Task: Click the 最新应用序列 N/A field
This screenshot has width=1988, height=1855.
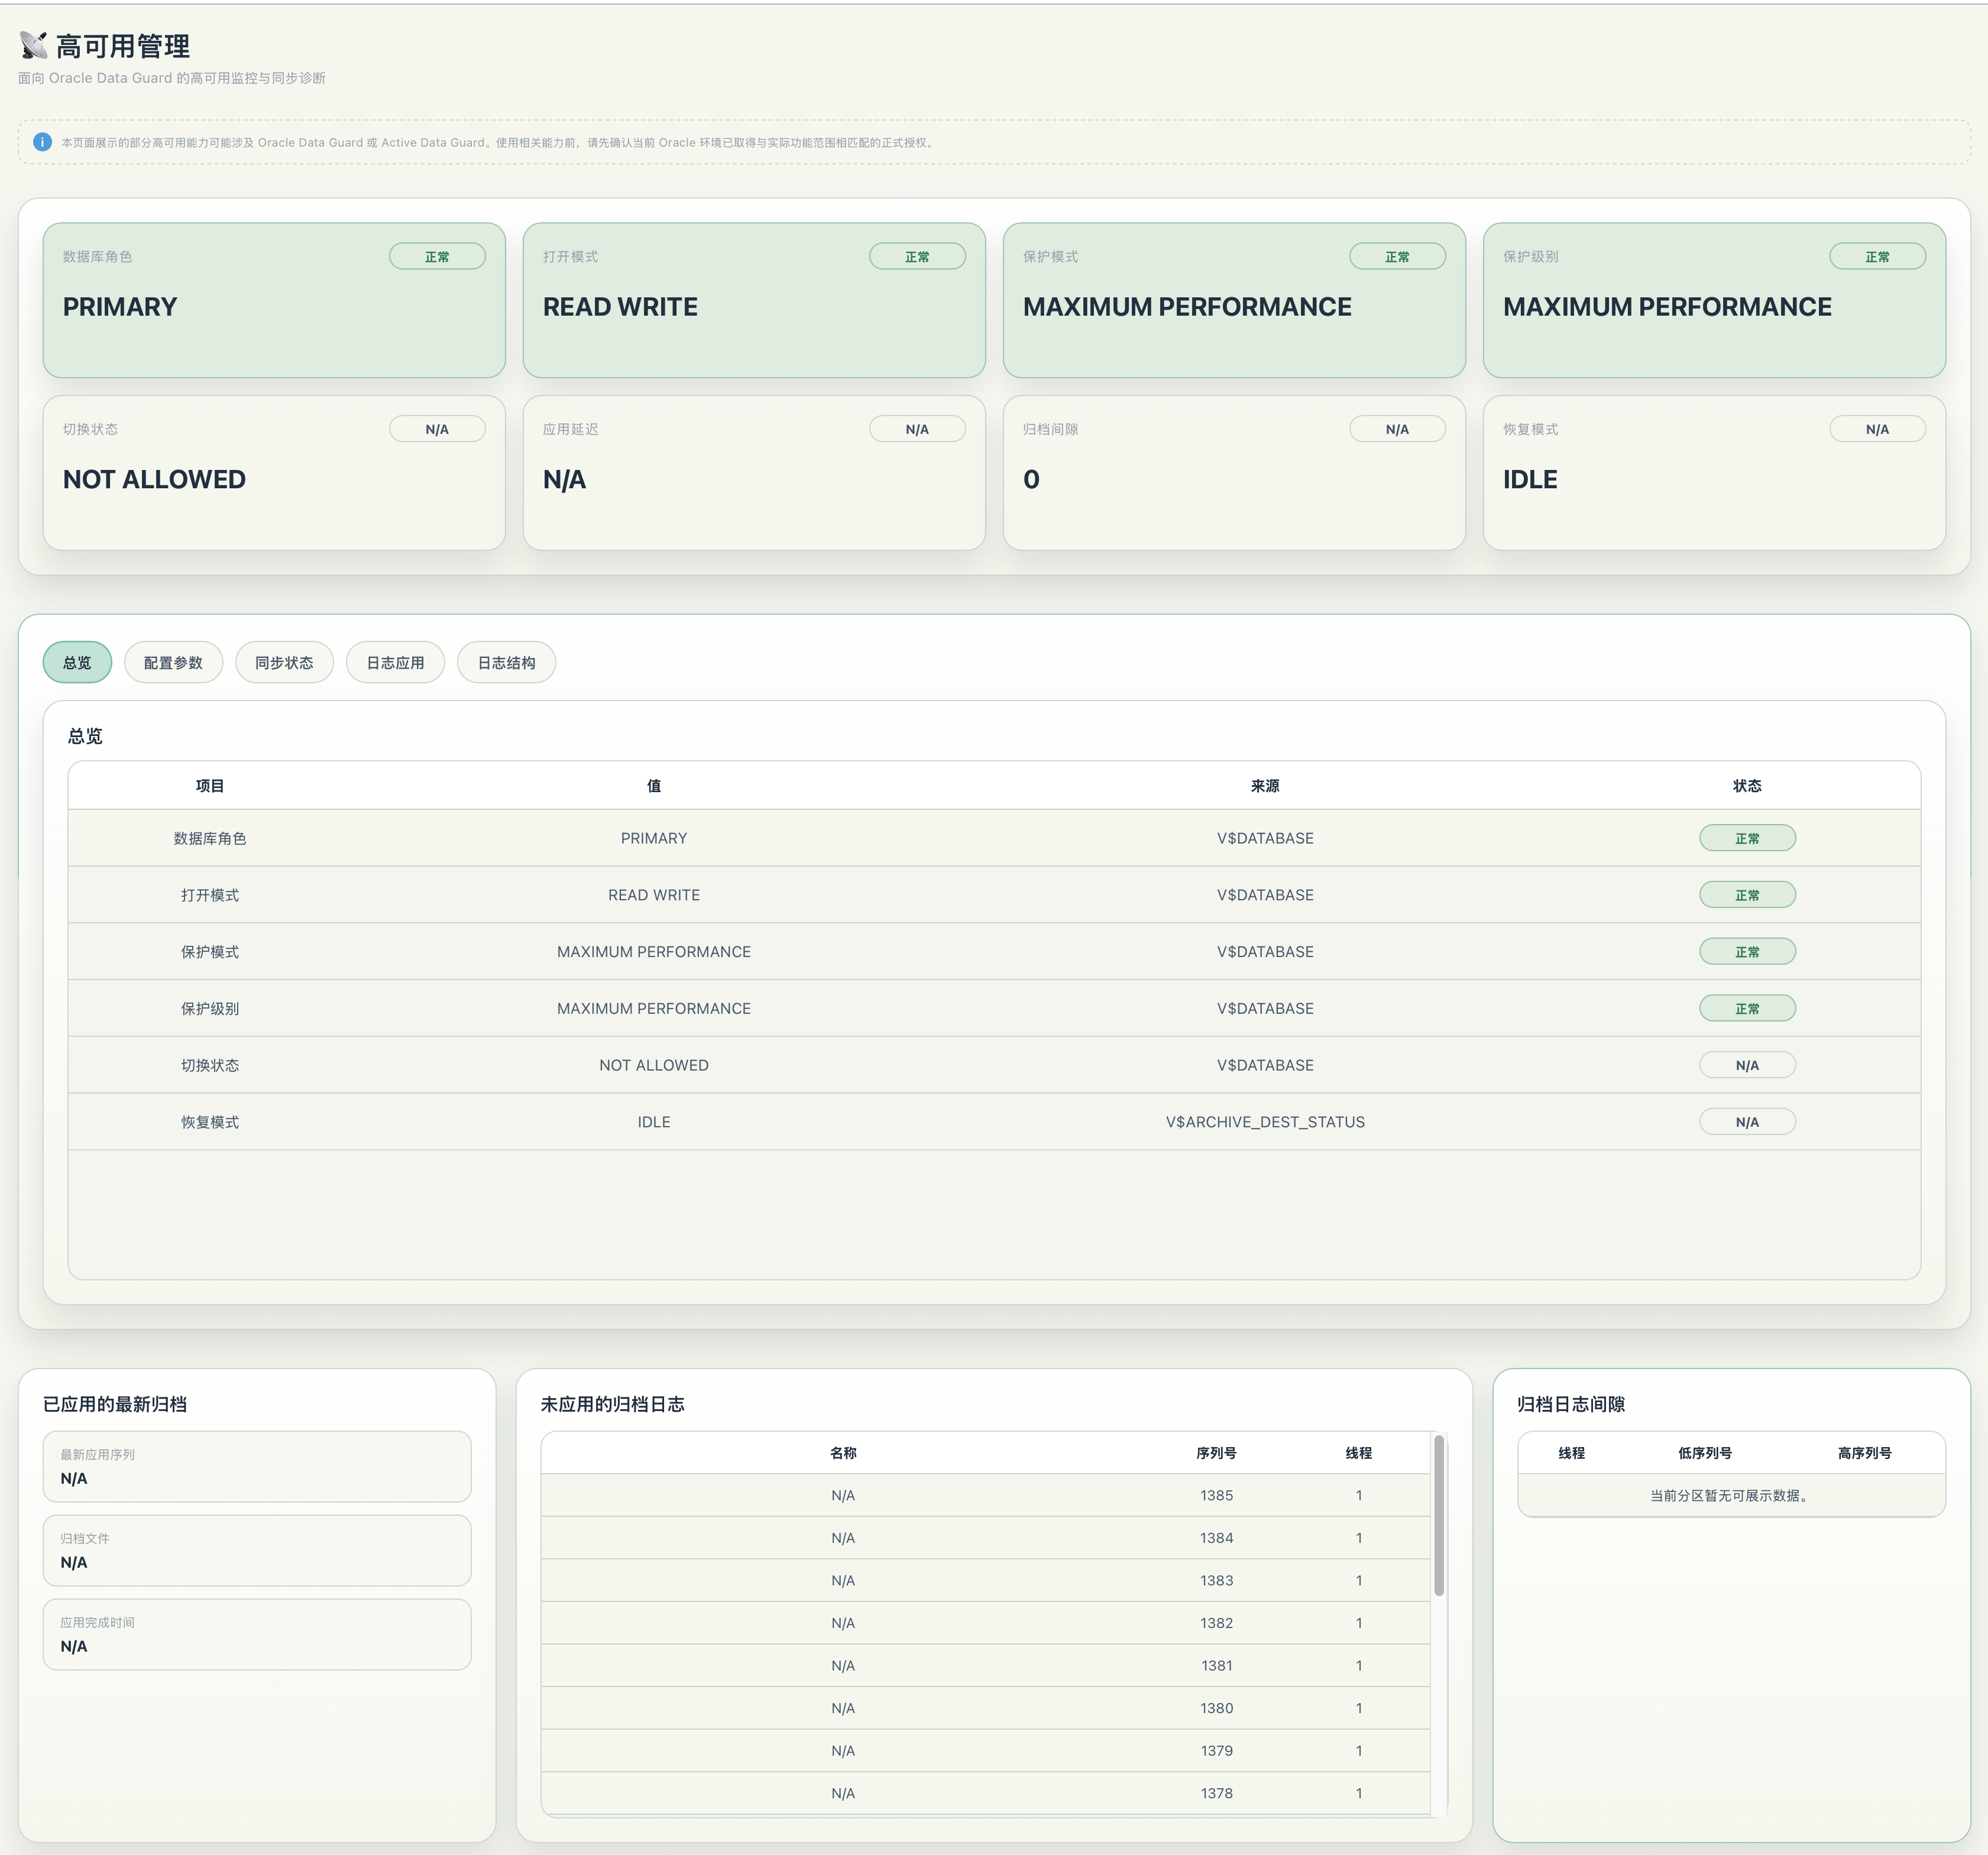Action: point(257,1467)
